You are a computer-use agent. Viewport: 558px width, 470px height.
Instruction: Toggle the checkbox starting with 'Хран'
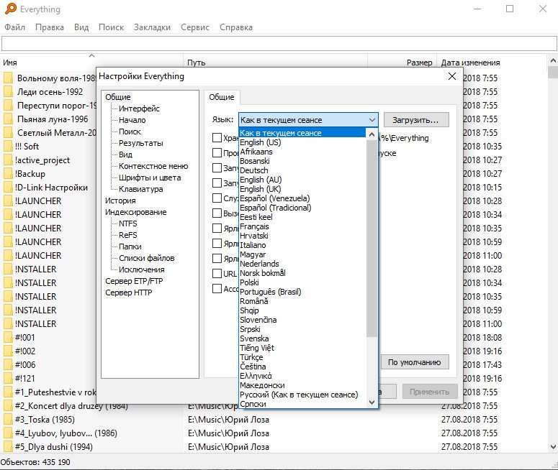click(217, 138)
